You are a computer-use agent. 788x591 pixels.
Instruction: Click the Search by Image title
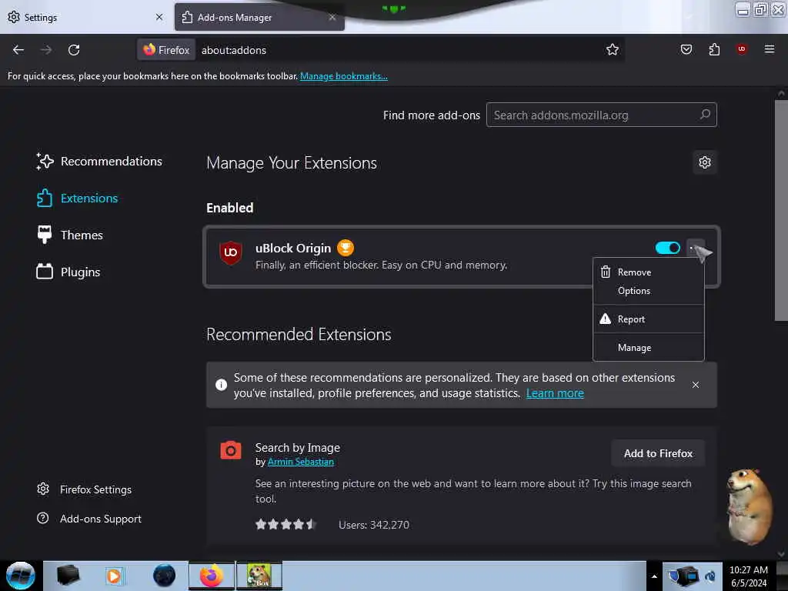[x=298, y=447]
